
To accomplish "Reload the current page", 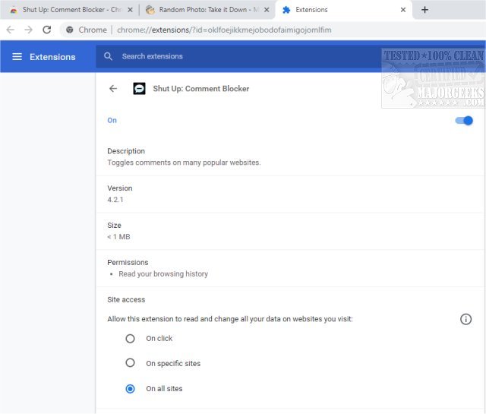I will (x=47, y=30).
